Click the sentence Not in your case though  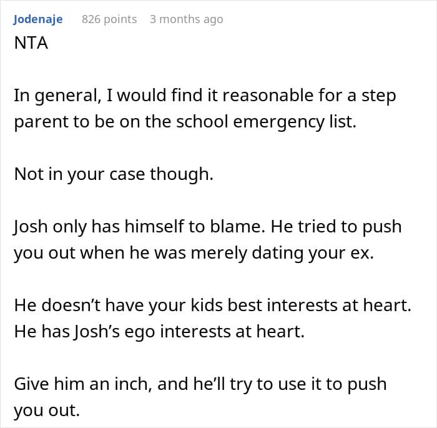(114, 174)
